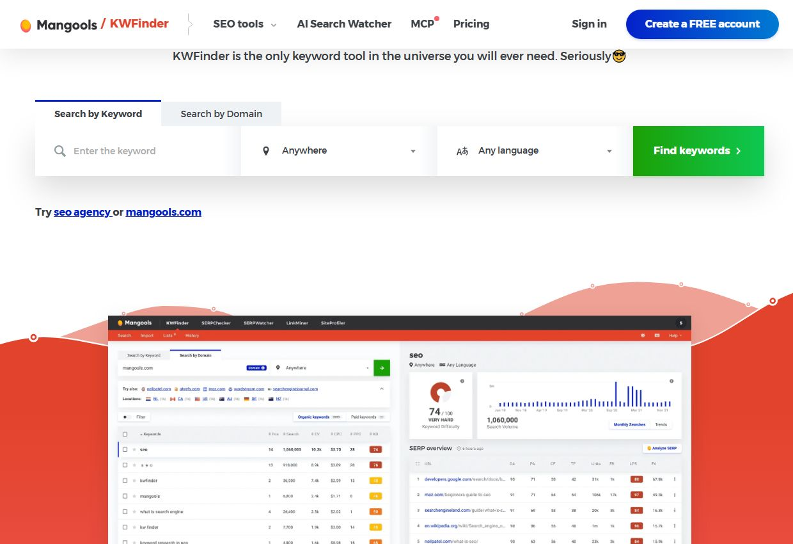Screen dimensions: 793x544
Task: Click the info icon in Keyword Difficulty card
Action: (x=462, y=381)
